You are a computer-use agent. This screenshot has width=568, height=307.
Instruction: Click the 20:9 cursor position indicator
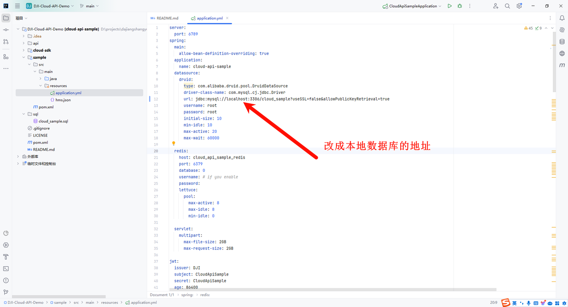494,303
